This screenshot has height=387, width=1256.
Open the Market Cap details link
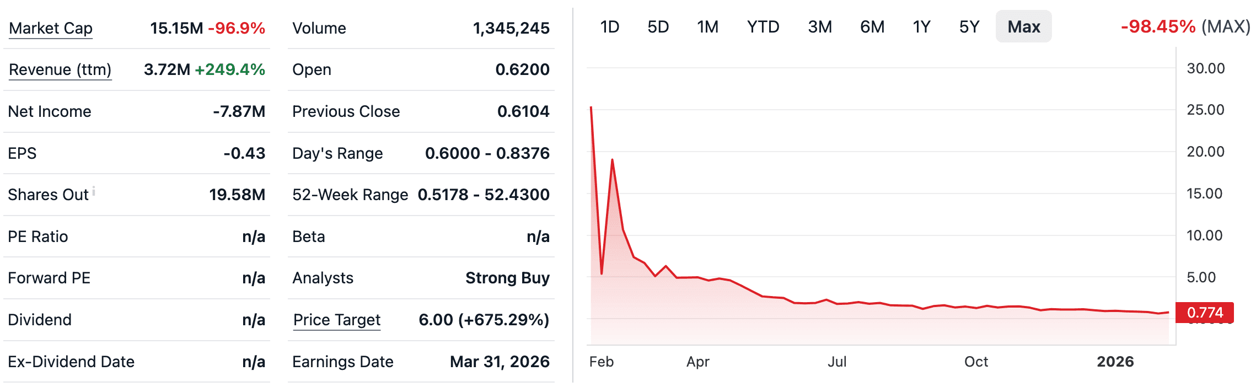click(50, 28)
